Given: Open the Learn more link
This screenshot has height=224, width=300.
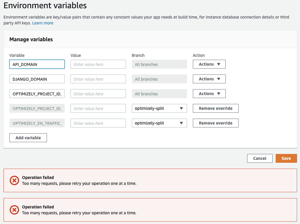Looking at the screenshot, I should pos(43,23).
